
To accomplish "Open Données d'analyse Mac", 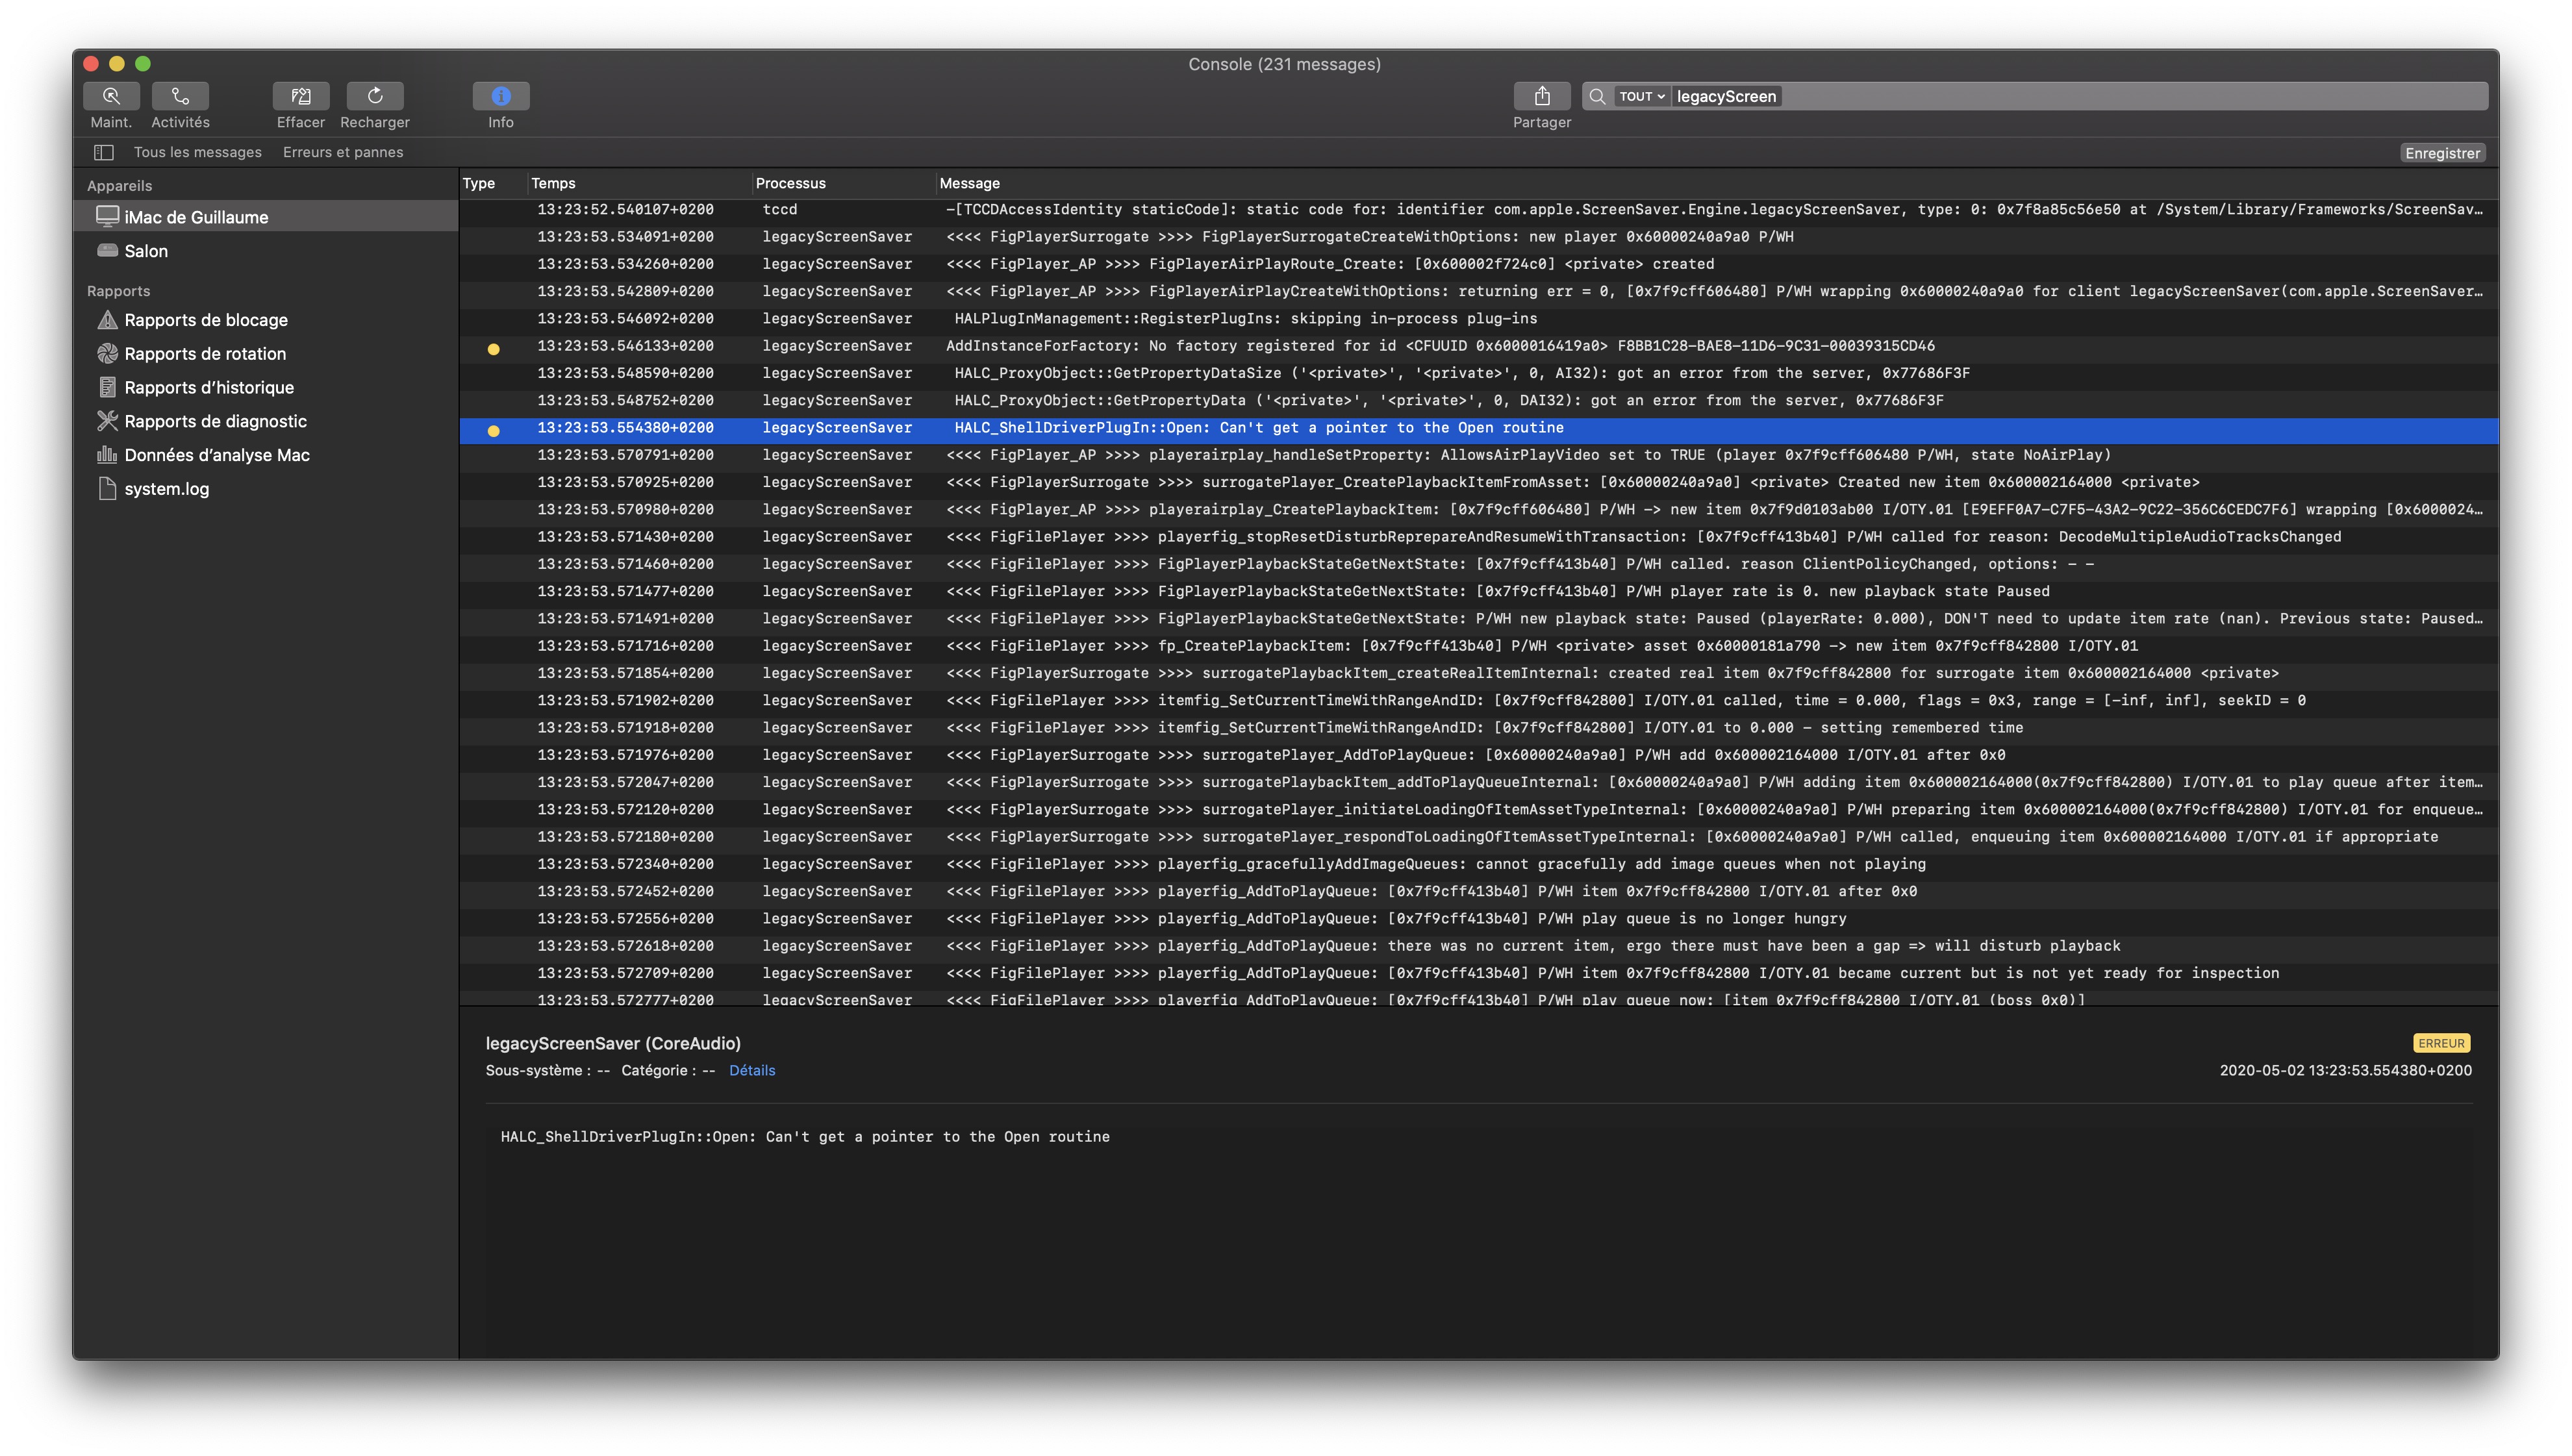I will coord(266,455).
